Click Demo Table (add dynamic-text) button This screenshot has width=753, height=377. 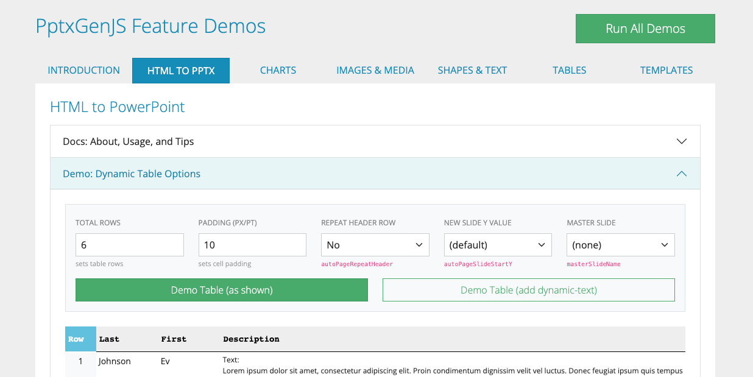tap(528, 290)
